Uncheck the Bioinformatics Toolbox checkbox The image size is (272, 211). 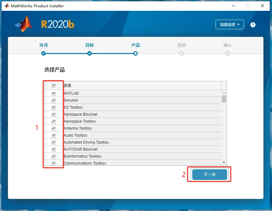click(x=54, y=156)
